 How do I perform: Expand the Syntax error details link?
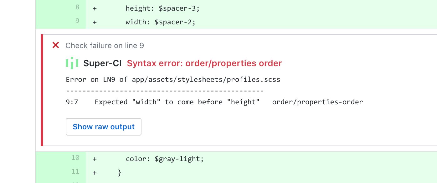(x=204, y=63)
